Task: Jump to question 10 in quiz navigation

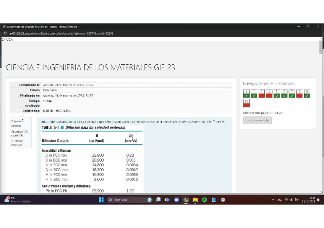Action: pyautogui.click(x=246, y=103)
